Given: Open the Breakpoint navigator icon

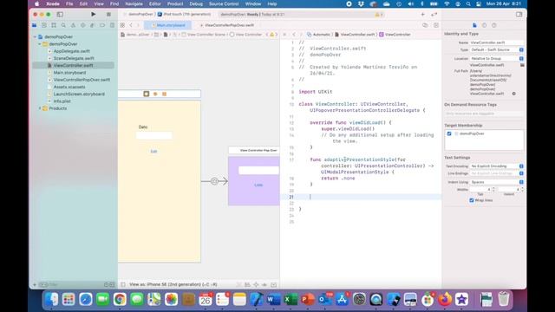Looking at the screenshot, I should point(102,25).
